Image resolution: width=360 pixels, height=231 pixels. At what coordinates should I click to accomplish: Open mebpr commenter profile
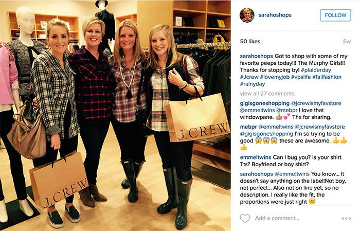[248, 127]
